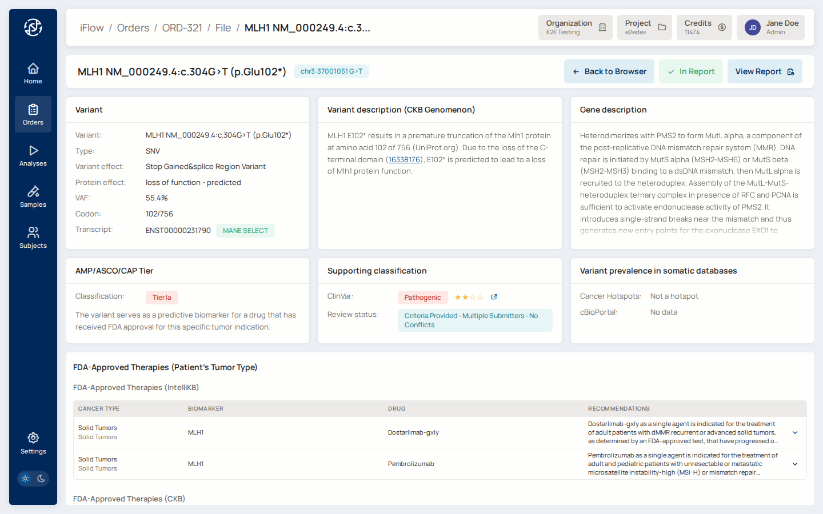
Task: Navigate to Orders breadcrumb
Action: point(133,28)
